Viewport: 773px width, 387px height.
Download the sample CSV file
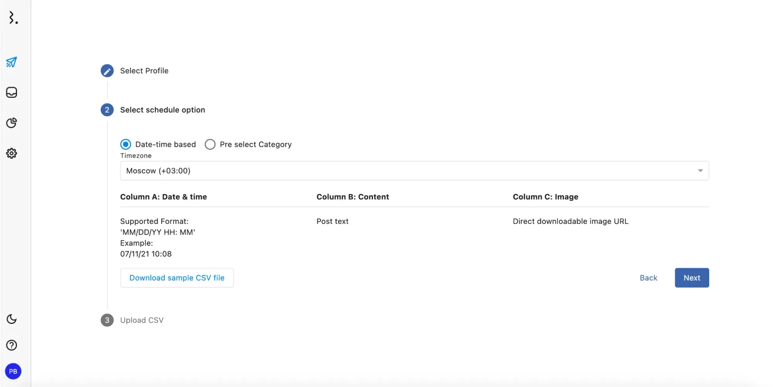177,278
